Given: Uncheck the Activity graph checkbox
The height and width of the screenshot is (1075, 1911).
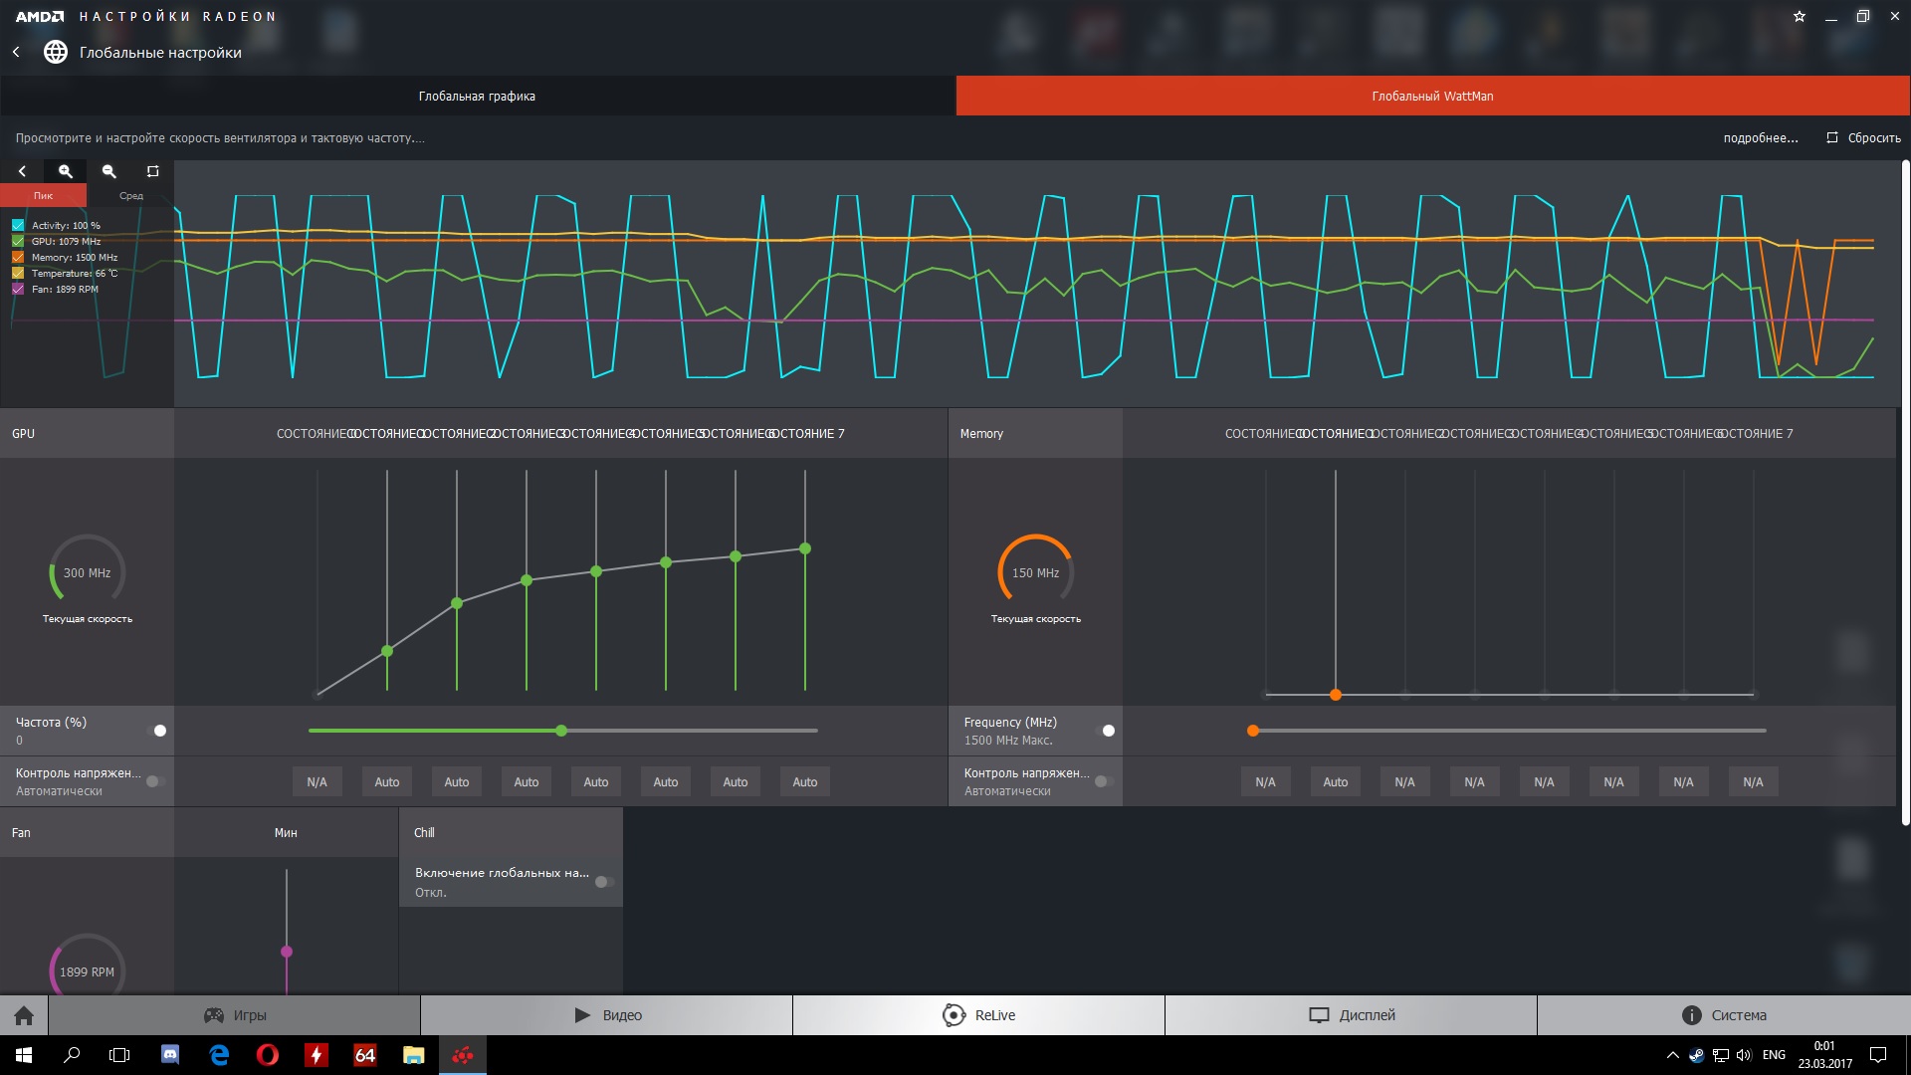Looking at the screenshot, I should tap(18, 225).
